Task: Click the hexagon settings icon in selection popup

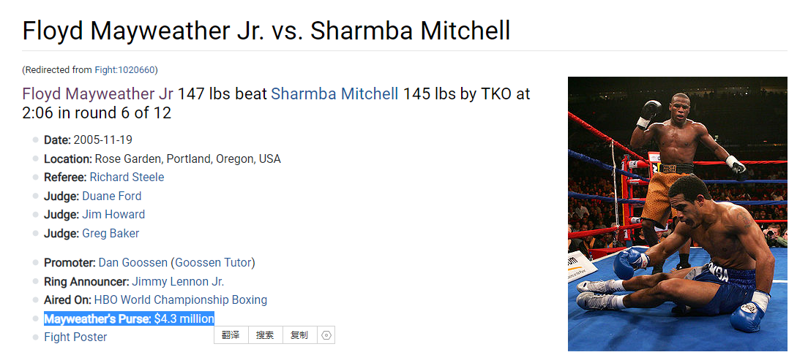Action: (x=326, y=335)
